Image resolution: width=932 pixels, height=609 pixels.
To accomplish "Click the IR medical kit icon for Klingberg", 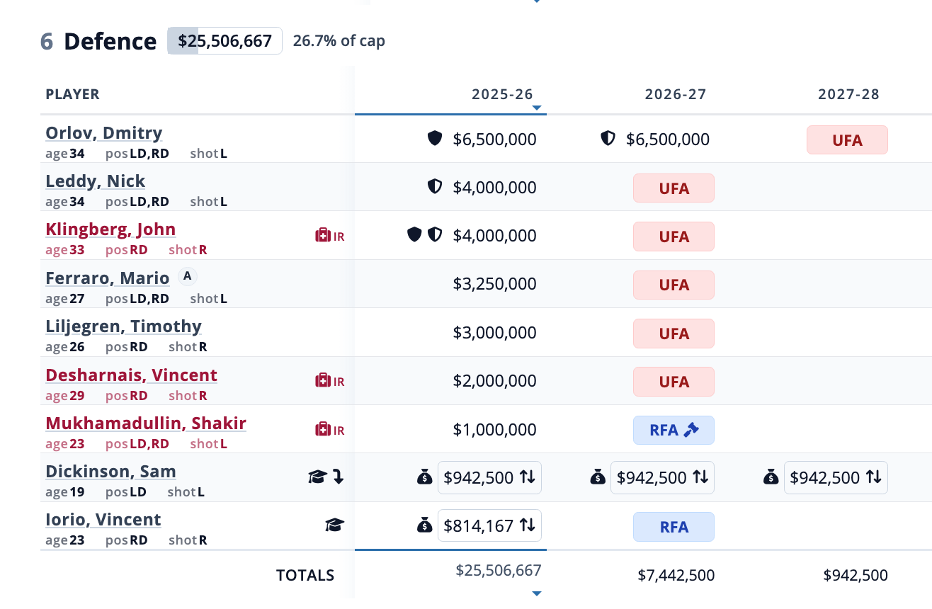I will [x=323, y=236].
